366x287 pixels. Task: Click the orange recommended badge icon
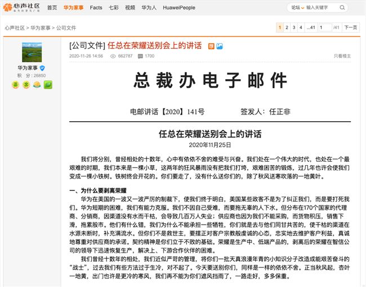point(211,46)
